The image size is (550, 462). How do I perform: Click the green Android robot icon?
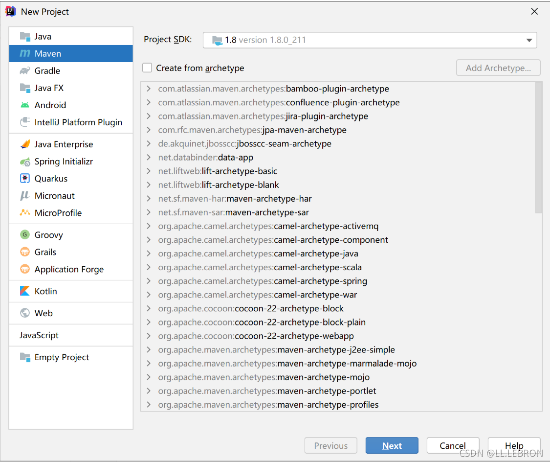(x=25, y=105)
